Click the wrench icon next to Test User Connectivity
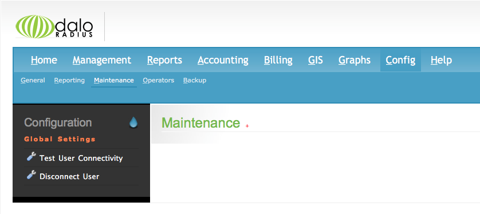 tap(32, 157)
